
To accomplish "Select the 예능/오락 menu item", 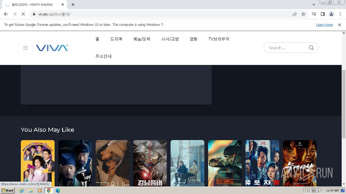I will point(142,39).
